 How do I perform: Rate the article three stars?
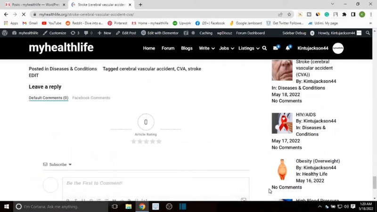[146, 141]
